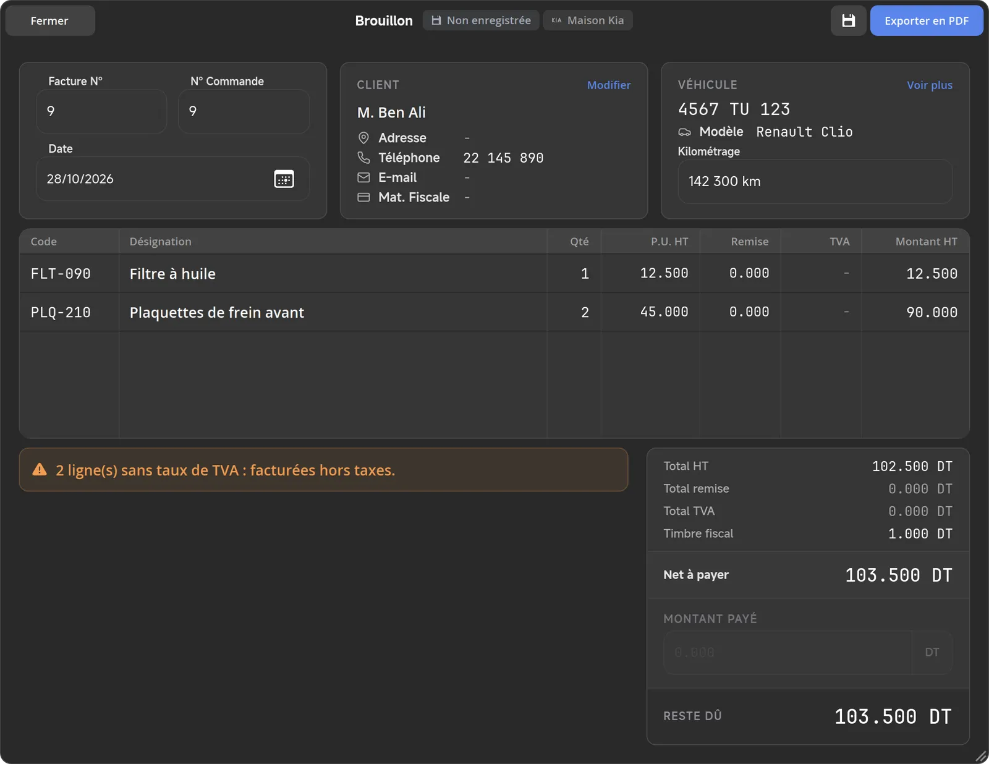Click the Kia logo in Maison Kia badge
The height and width of the screenshot is (764, 989).
(556, 20)
